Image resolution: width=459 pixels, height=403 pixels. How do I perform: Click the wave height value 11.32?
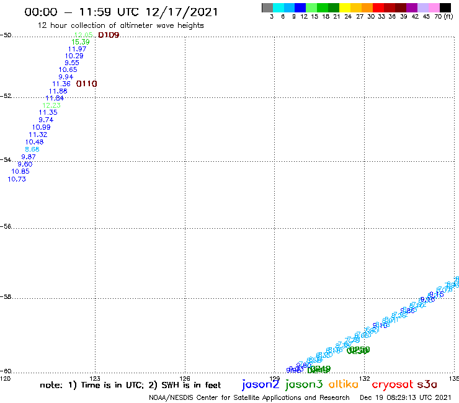point(38,135)
